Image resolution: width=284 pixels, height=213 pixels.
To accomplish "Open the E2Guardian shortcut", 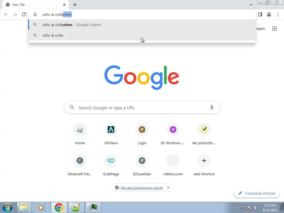I will 142,165.
